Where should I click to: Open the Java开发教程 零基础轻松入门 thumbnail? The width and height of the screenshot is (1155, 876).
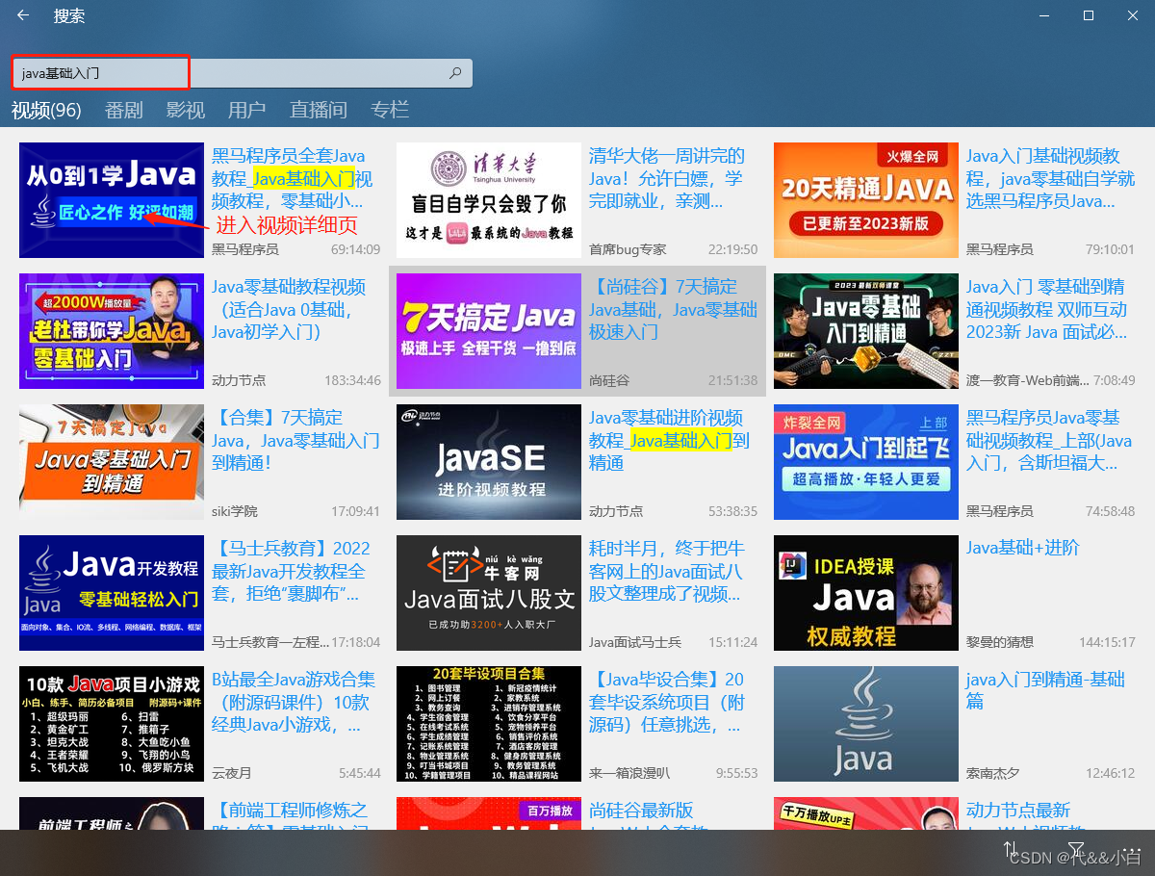[112, 593]
